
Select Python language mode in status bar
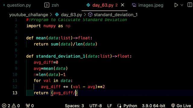point(130,106)
